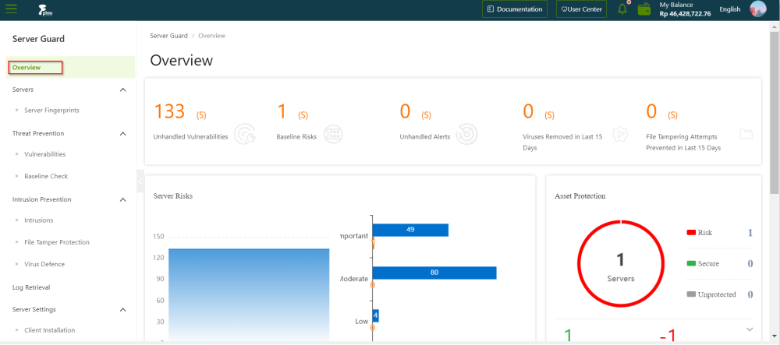The image size is (780, 345).
Task: Click the 133 unhandled vulnerabilities count
Action: click(x=169, y=111)
